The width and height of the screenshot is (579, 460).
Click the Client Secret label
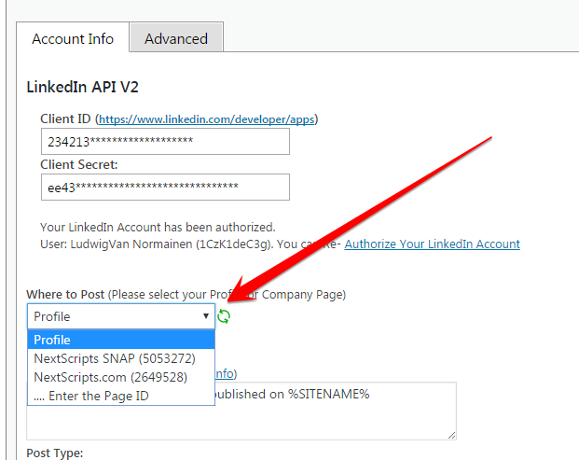(x=78, y=164)
